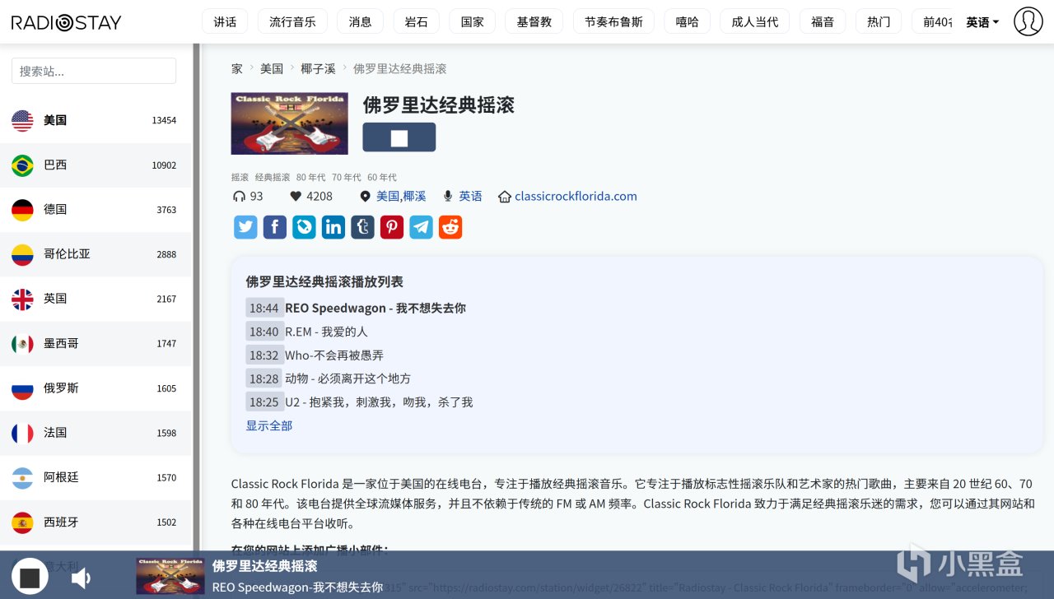Select the 18:28 动物 playlist entry
The width and height of the screenshot is (1054, 599).
[x=328, y=378]
